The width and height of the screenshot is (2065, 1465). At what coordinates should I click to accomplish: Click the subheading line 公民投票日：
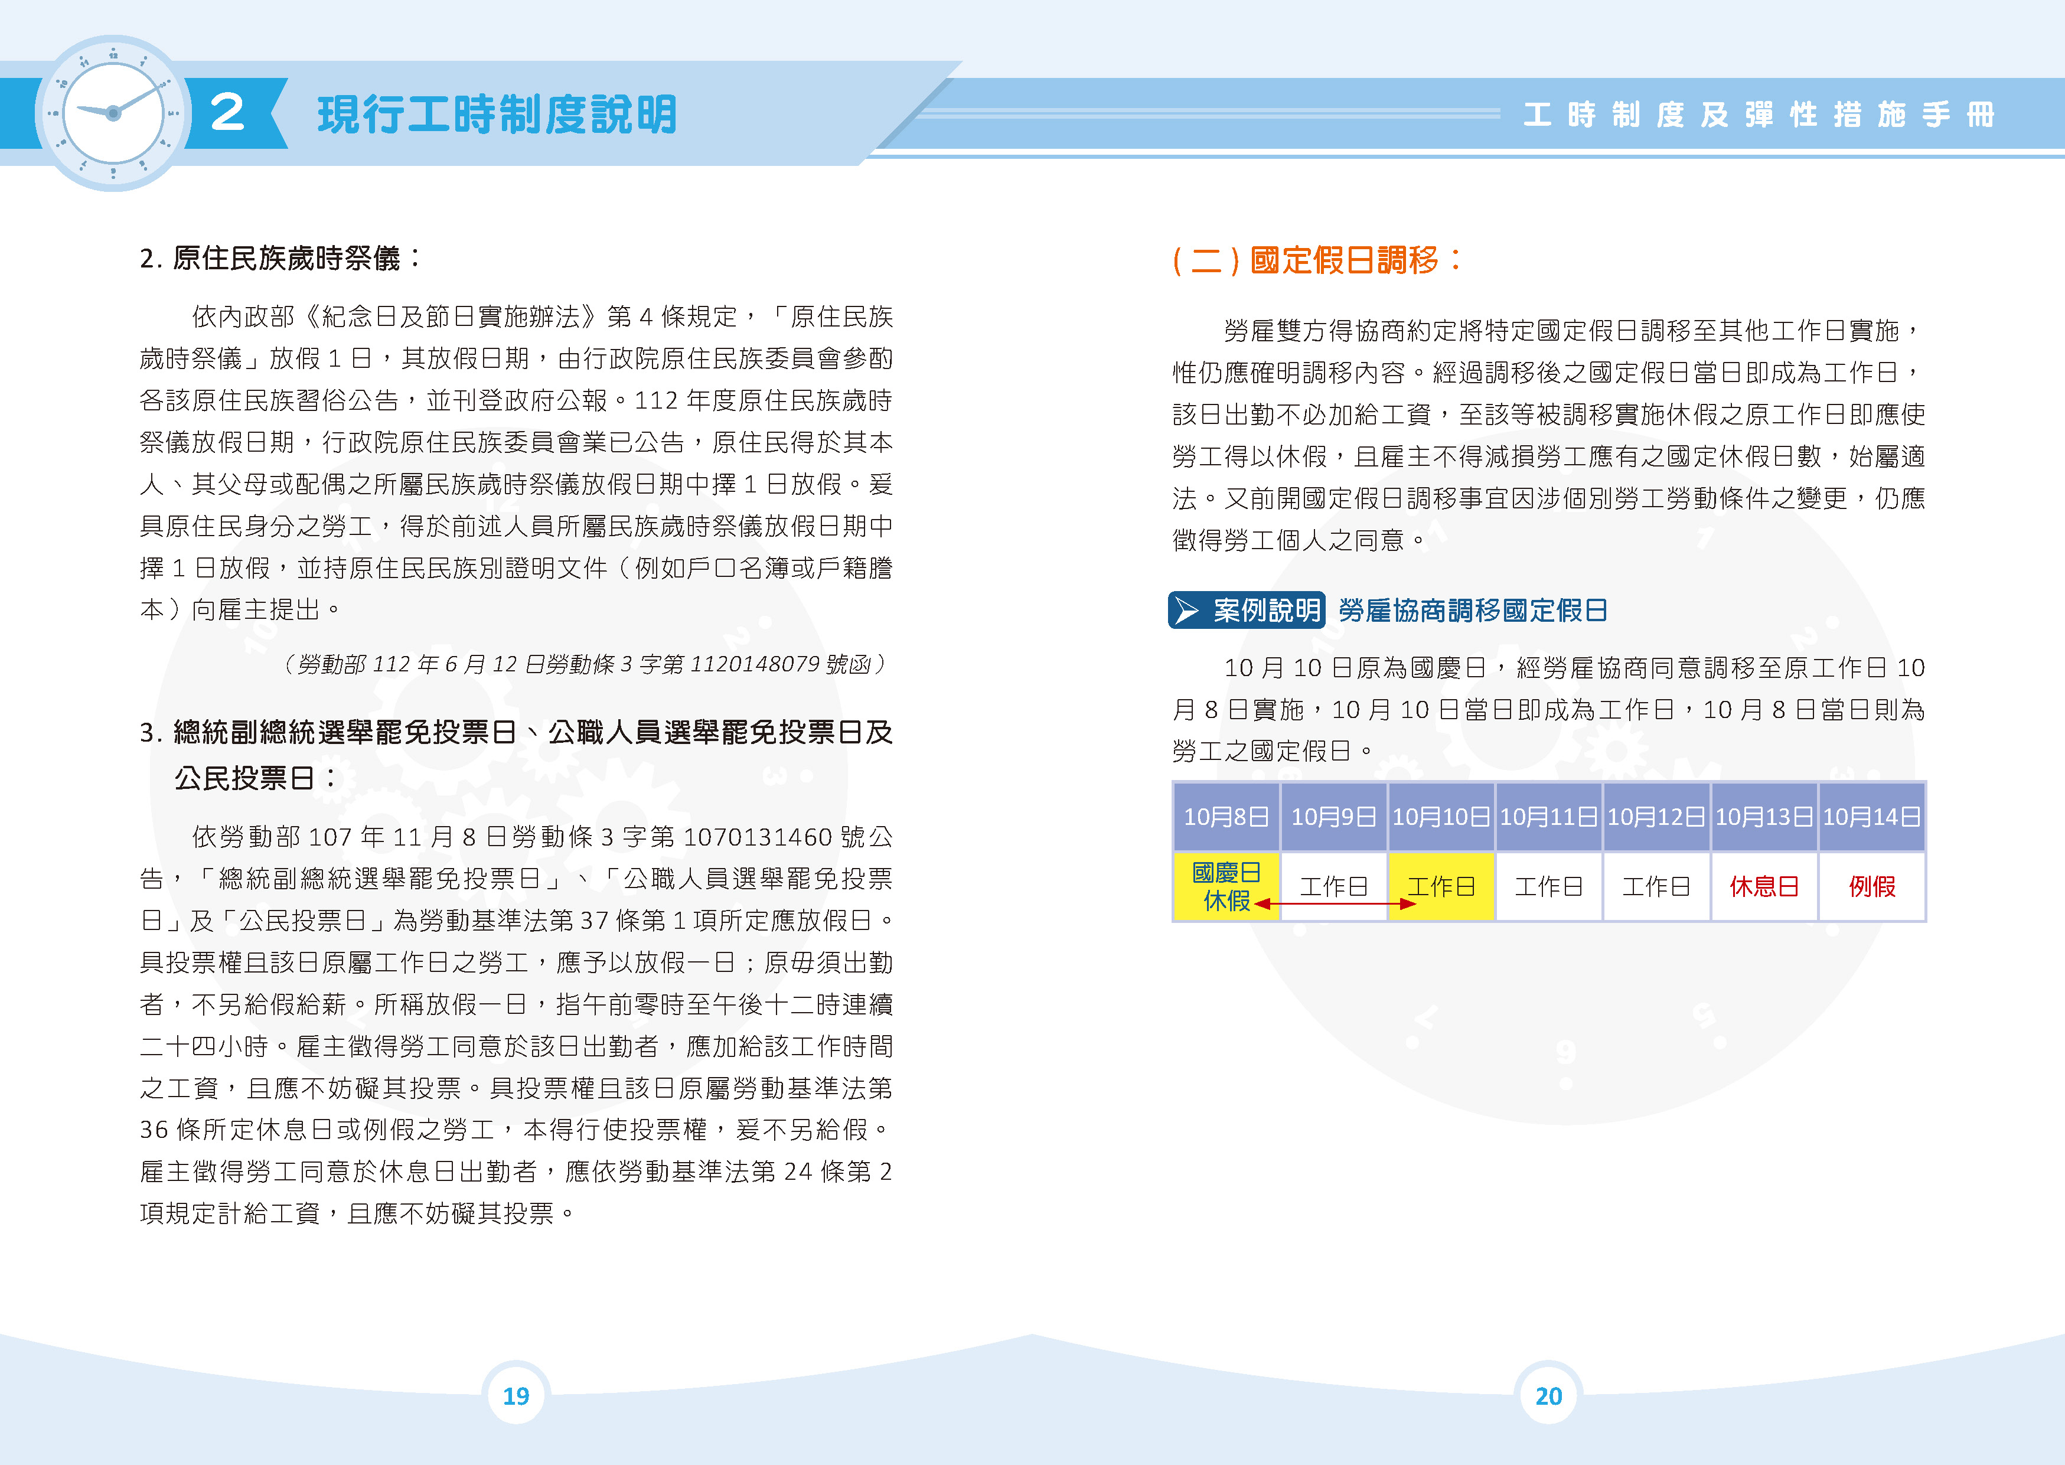pyautogui.click(x=256, y=778)
